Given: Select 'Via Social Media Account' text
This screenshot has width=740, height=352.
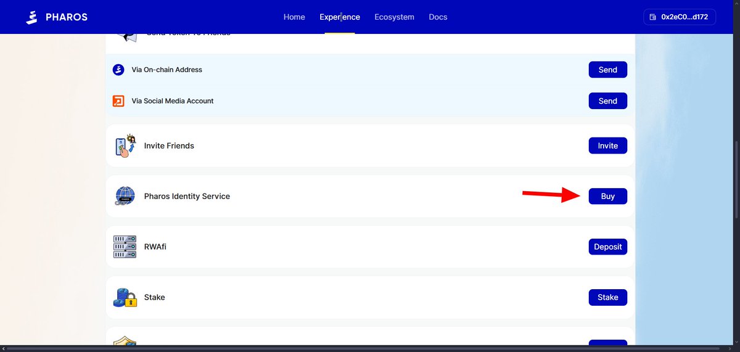Looking at the screenshot, I should 173,101.
